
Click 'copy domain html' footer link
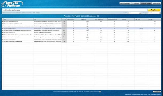coord(152,95)
